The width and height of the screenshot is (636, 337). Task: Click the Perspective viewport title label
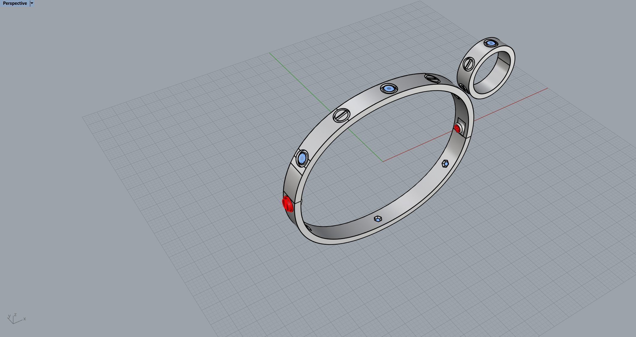[x=15, y=3]
